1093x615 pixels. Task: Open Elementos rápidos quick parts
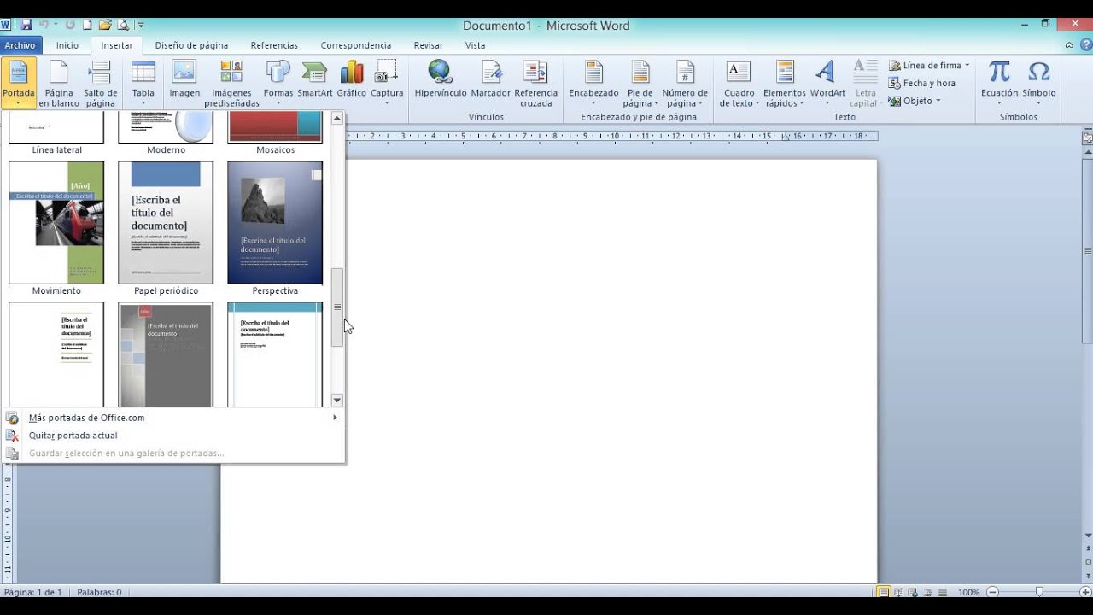coord(785,85)
